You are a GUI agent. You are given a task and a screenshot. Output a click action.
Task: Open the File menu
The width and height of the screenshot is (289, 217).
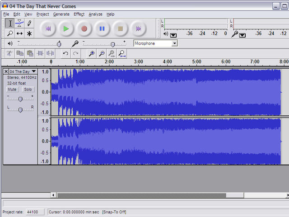[6, 14]
